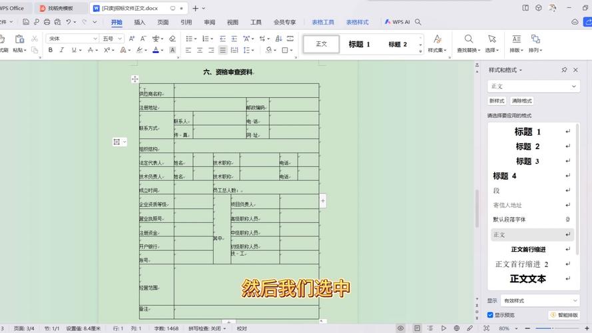Click the Underline icon
Image resolution: width=592 pixels, height=333 pixels.
[74, 50]
